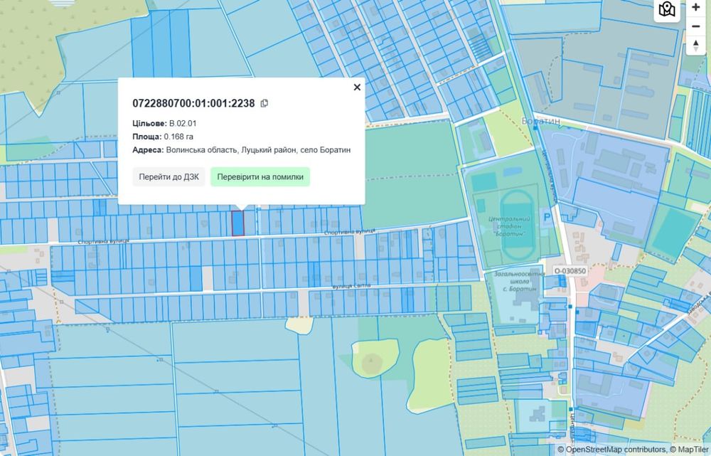Open the map layers switcher icon
This screenshot has height=456, width=711.
[x=667, y=9]
